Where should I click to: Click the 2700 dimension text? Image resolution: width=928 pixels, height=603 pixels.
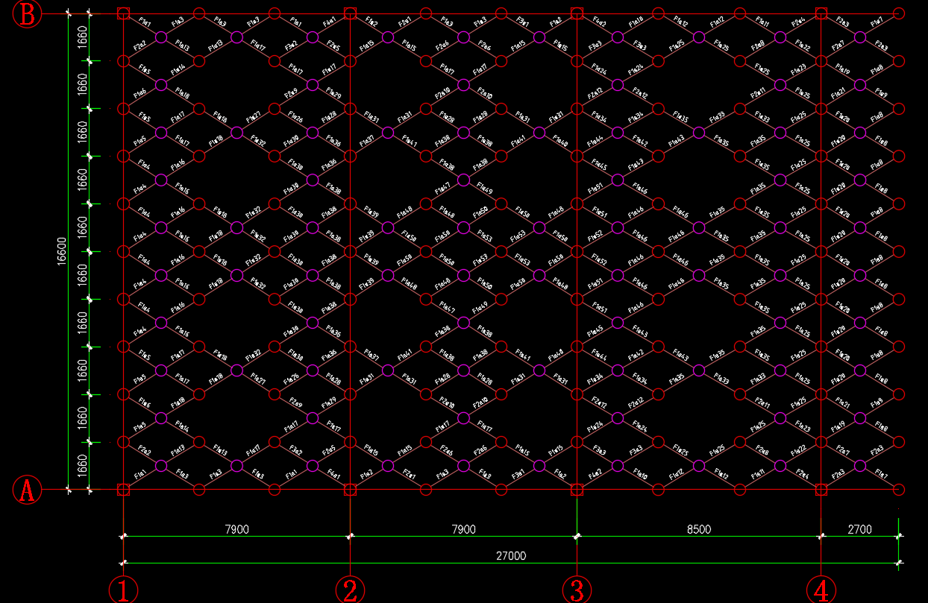pos(859,529)
